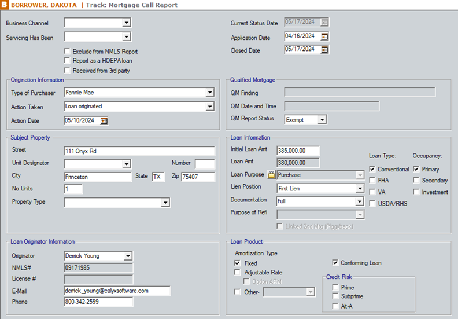458x319 pixels.
Task: Select Investment occupancy checkbox
Action: pyautogui.click(x=416, y=192)
